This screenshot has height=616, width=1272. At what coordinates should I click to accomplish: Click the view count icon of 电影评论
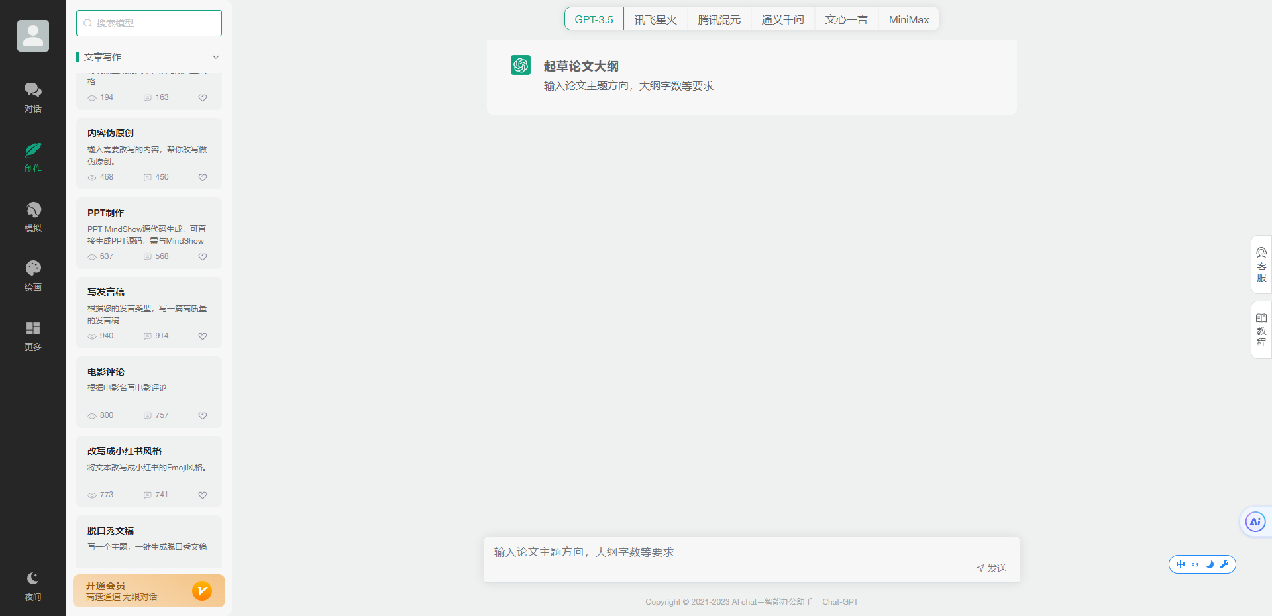(92, 416)
